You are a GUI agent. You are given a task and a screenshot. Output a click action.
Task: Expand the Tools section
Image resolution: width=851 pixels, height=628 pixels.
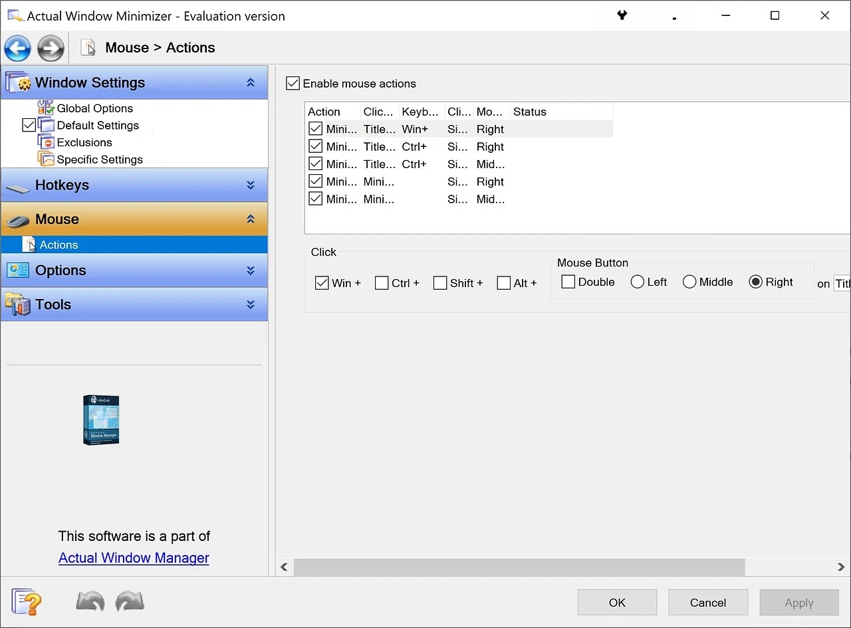251,304
